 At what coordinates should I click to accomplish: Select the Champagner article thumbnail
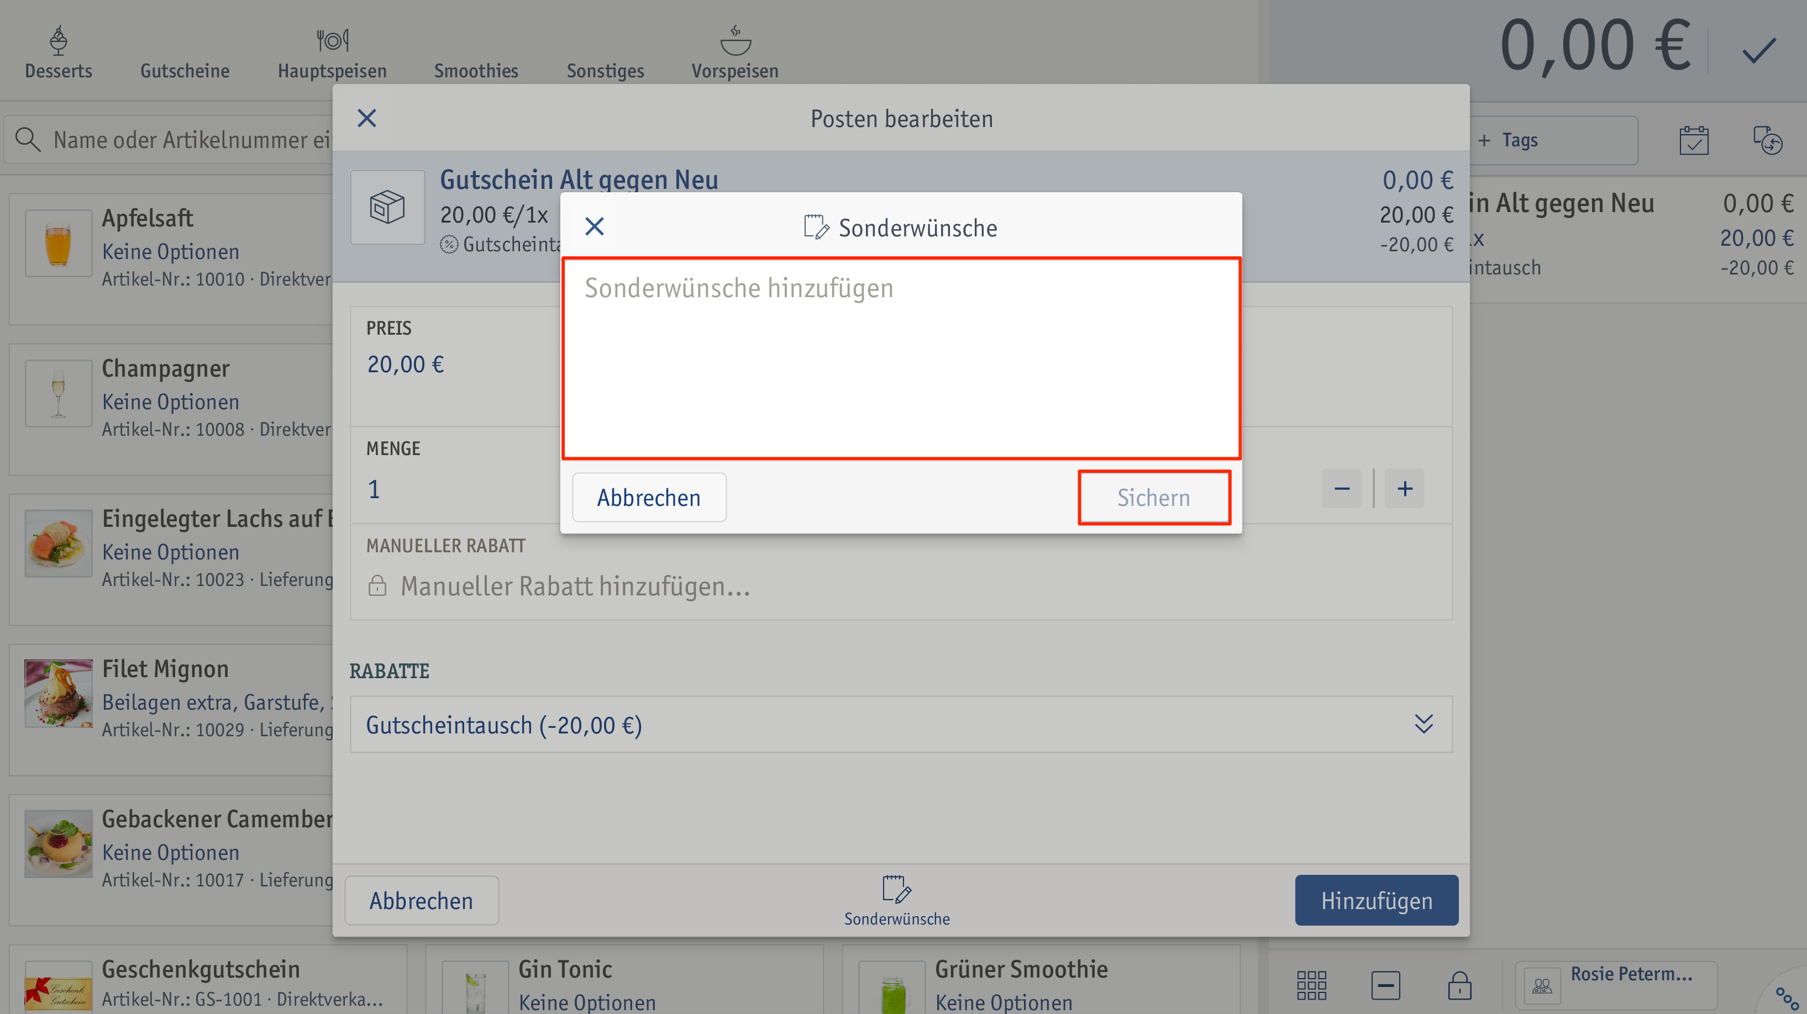click(x=58, y=393)
